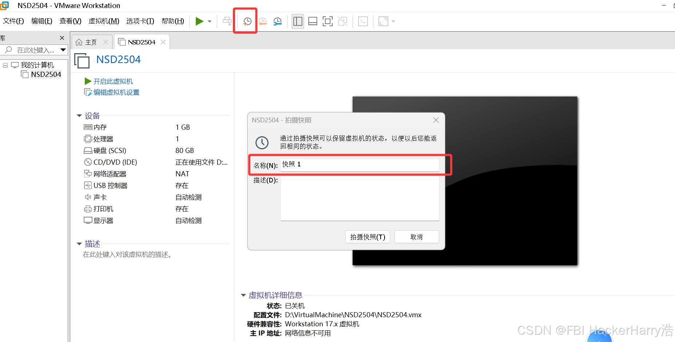Close the 拍摄快照 dialog

click(x=436, y=120)
